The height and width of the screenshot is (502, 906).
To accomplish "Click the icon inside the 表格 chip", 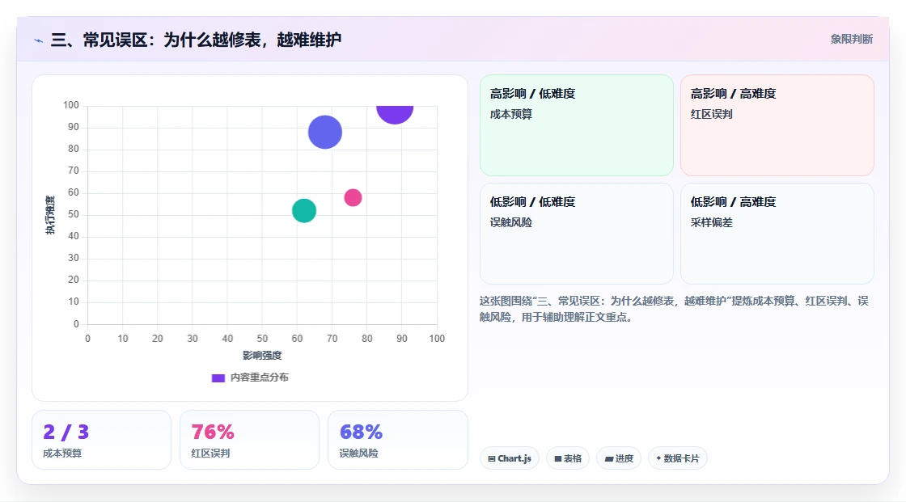I will (x=558, y=458).
